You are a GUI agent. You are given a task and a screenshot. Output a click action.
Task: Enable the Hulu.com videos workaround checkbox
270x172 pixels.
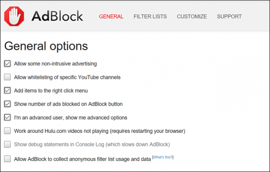[8, 131]
